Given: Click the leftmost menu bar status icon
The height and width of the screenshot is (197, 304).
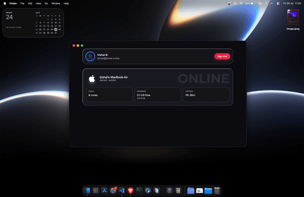Looking at the screenshot, I should [229, 3].
